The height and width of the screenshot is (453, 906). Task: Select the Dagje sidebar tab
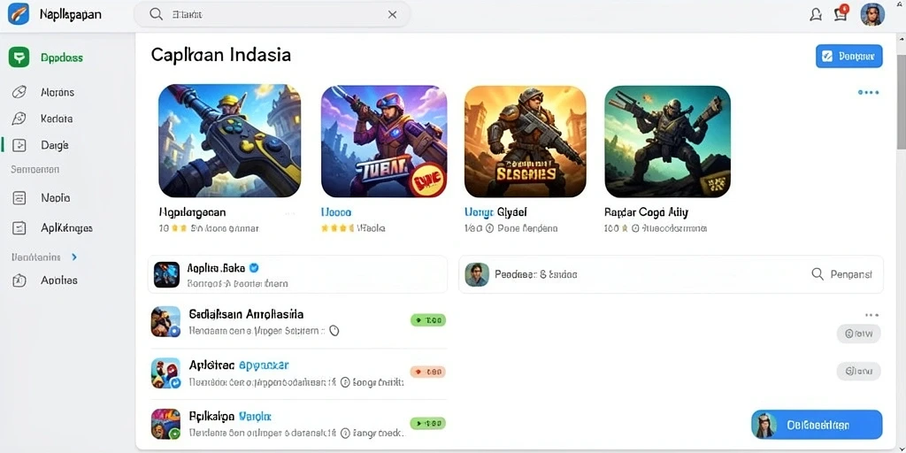[x=42, y=145]
